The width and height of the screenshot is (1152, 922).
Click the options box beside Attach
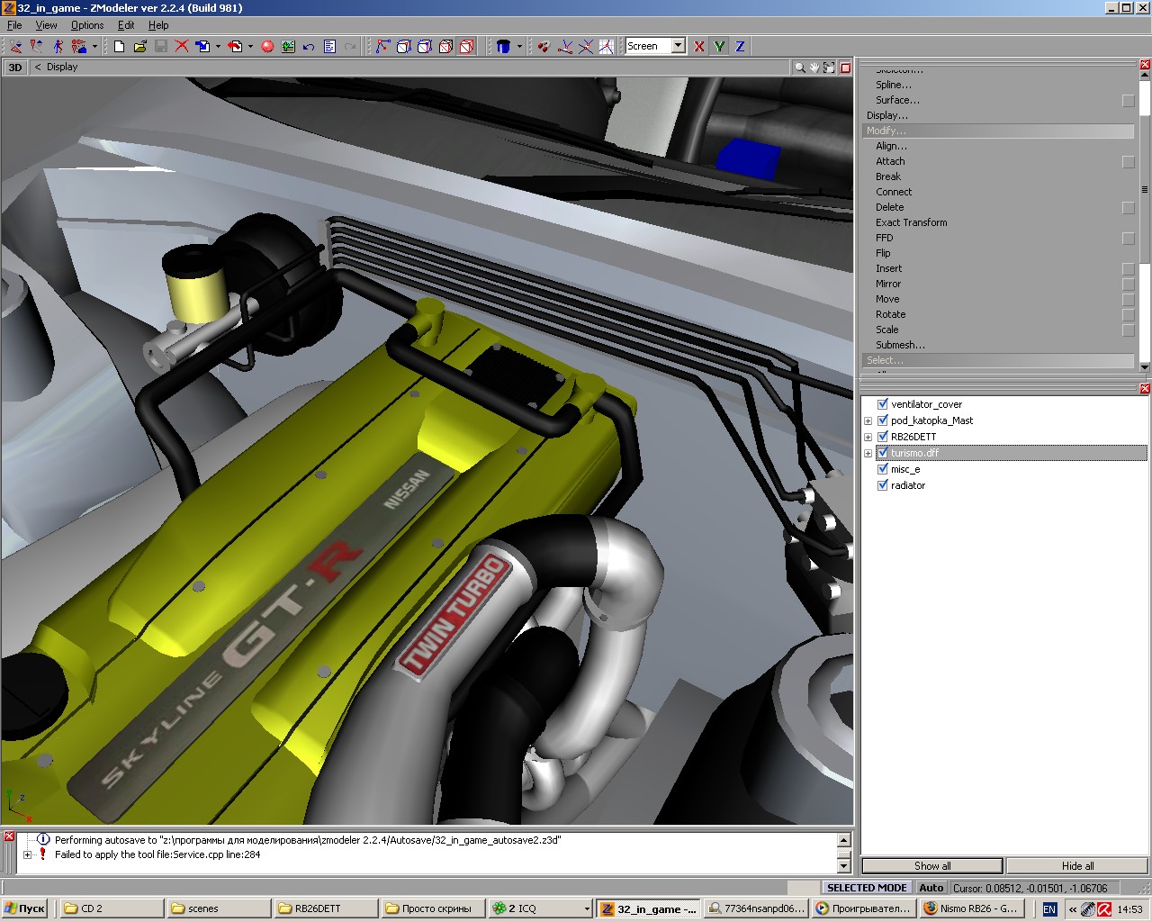tap(1129, 162)
